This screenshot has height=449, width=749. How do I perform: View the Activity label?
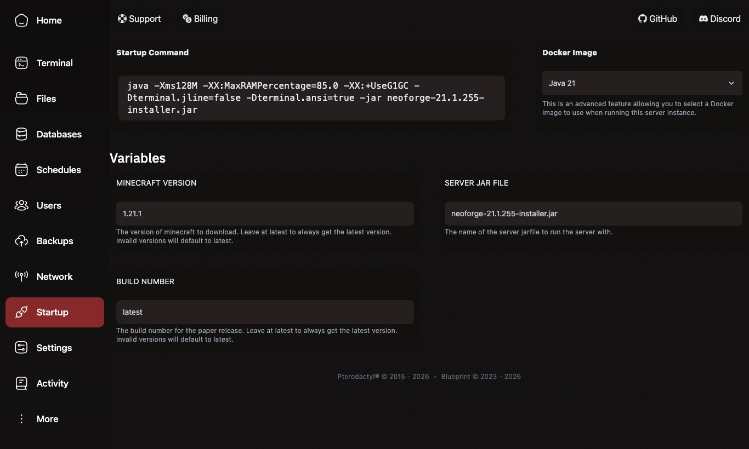pos(53,383)
